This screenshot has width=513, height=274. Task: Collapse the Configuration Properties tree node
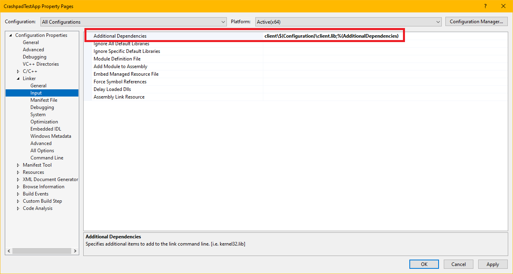(11, 35)
